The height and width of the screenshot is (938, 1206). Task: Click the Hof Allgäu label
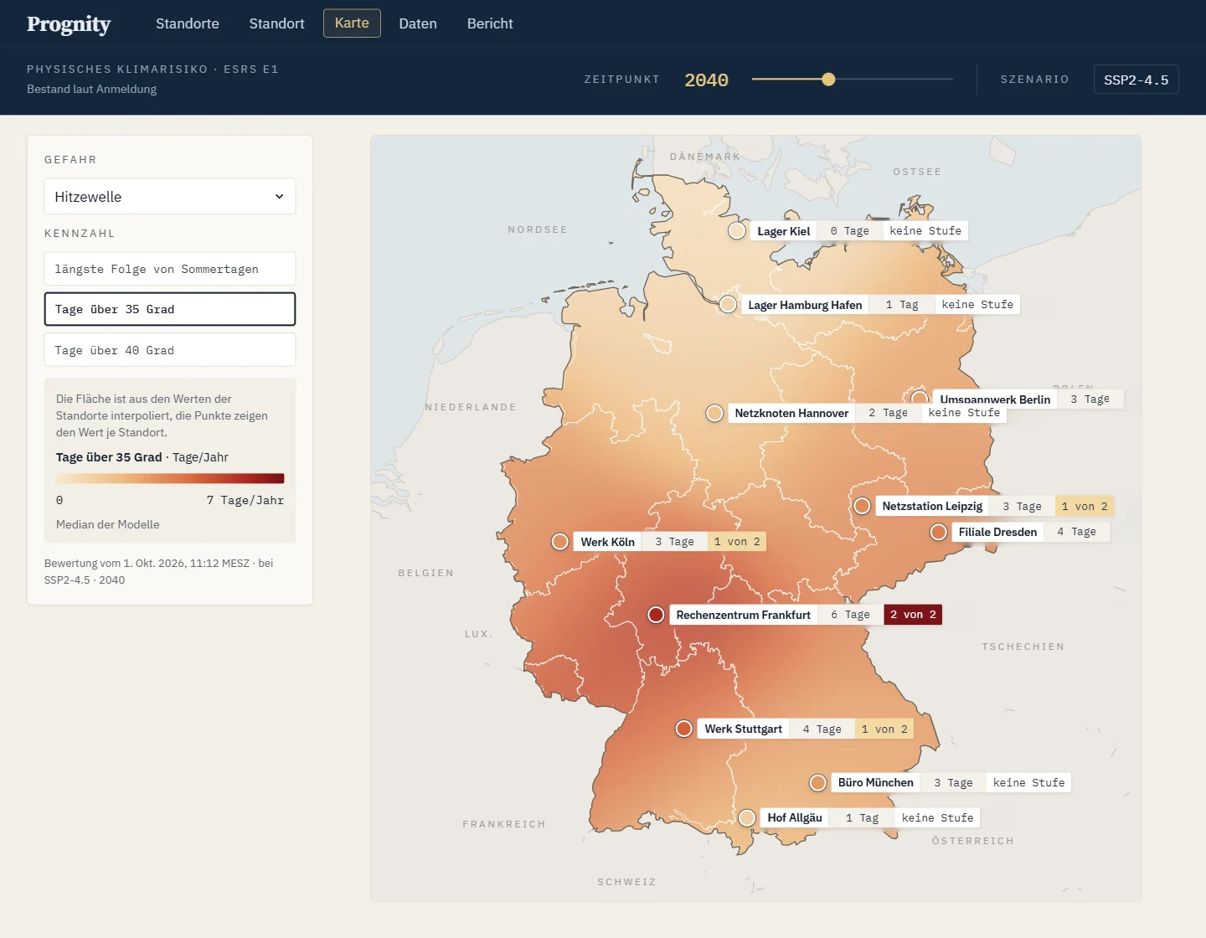click(x=795, y=817)
